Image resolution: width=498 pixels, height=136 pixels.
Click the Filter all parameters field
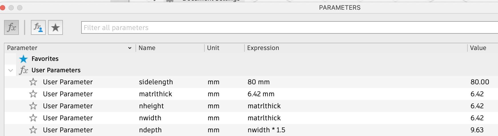click(x=286, y=28)
